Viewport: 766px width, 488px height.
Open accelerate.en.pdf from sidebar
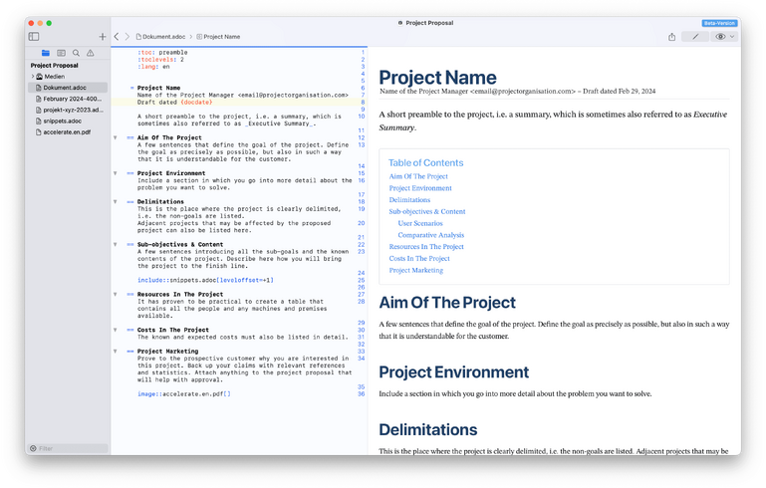(x=67, y=131)
